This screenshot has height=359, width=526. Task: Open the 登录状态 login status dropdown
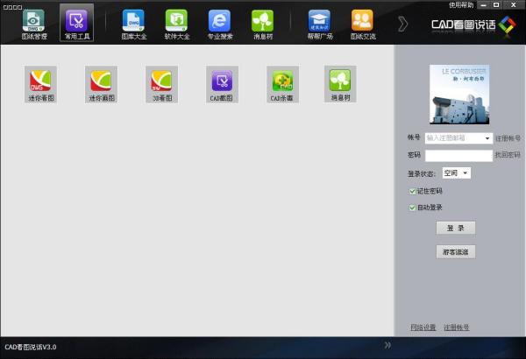pyautogui.click(x=465, y=173)
